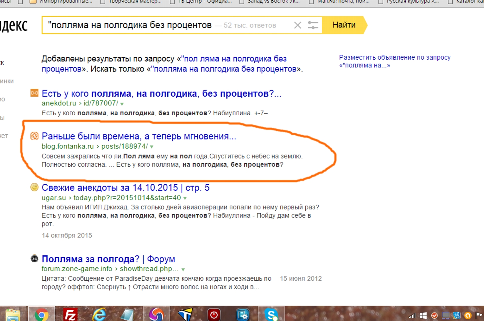This screenshot has height=321, width=484.
Task: Click the Windows logo tray icon
Action: (423, 316)
